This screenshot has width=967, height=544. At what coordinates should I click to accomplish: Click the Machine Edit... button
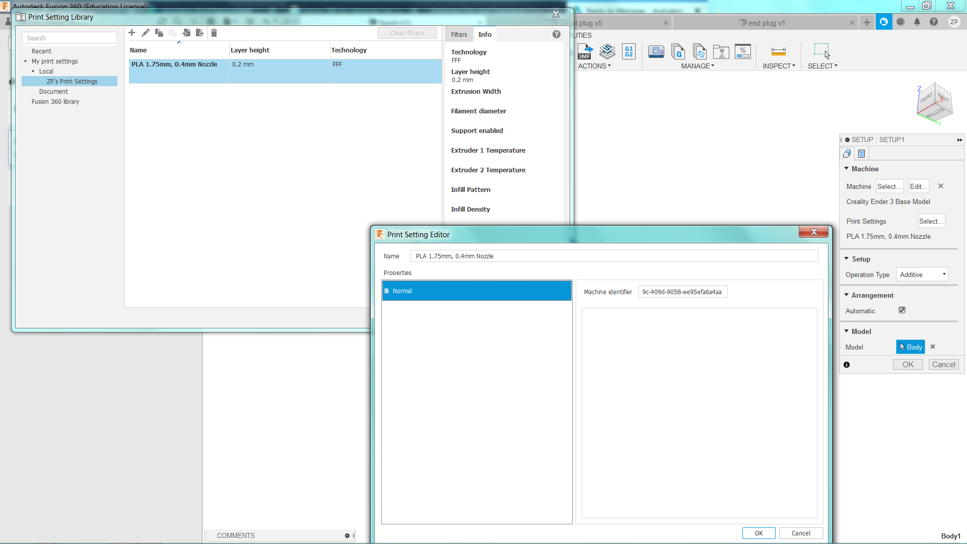[x=919, y=186]
